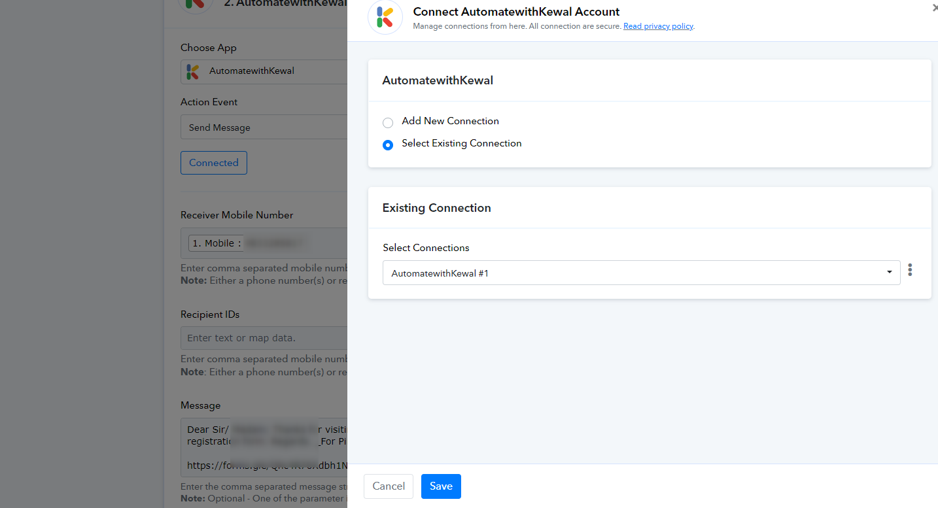The image size is (938, 508).
Task: Focus the Recipient IDs input field
Action: 264,338
